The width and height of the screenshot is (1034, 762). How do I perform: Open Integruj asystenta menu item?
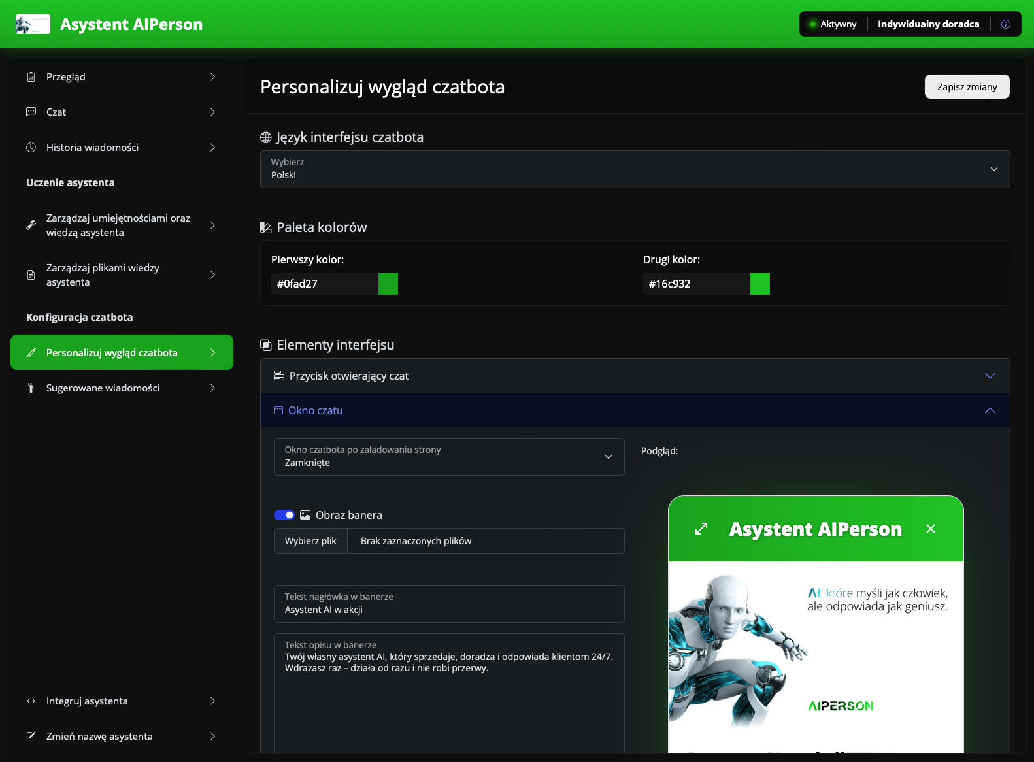(122, 701)
